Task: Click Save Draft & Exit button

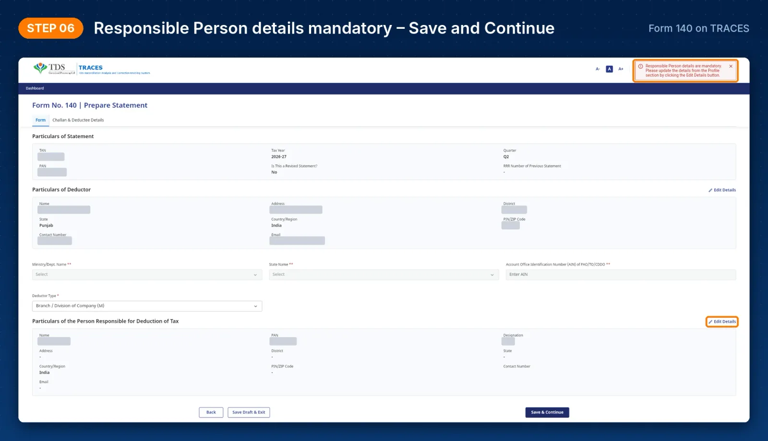Action: click(x=249, y=412)
